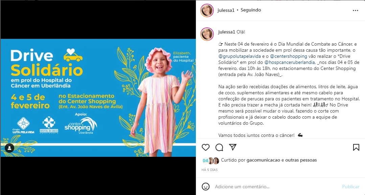Open the Drive Solidário post image
This screenshot has height=195, width=365.
pos(98,98)
